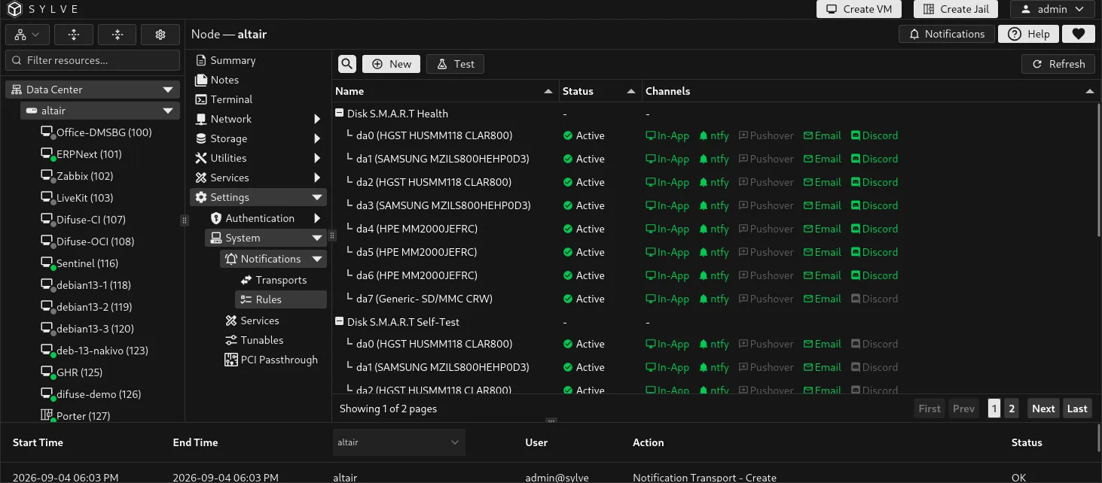Click the expand all tree icon button
Image resolution: width=1102 pixels, height=483 pixels.
point(73,35)
